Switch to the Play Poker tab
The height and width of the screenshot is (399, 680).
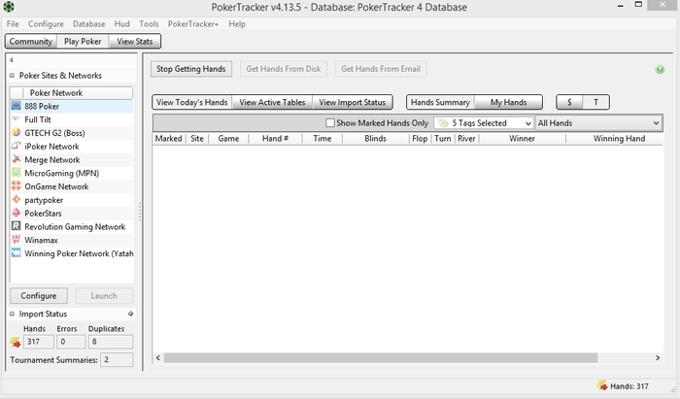(x=83, y=41)
